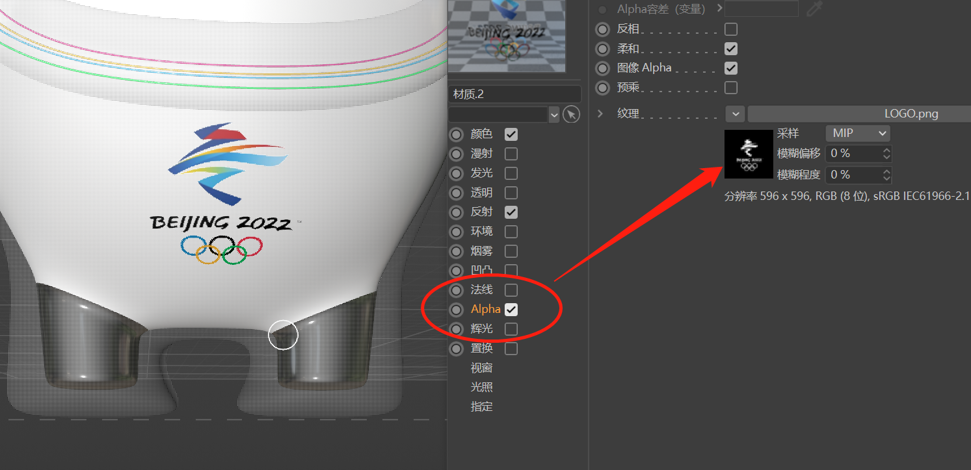This screenshot has height=470, width=971.
Task: Click the animation dot beside 凹凸
Action: (x=457, y=271)
